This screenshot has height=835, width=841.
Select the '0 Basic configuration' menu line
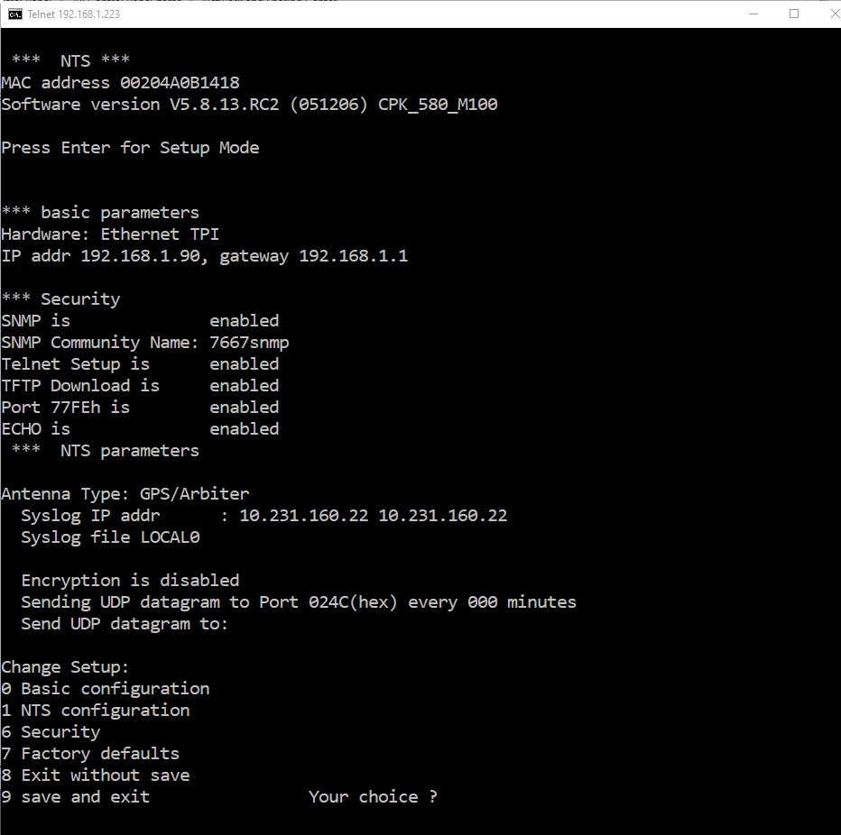pyautogui.click(x=105, y=689)
